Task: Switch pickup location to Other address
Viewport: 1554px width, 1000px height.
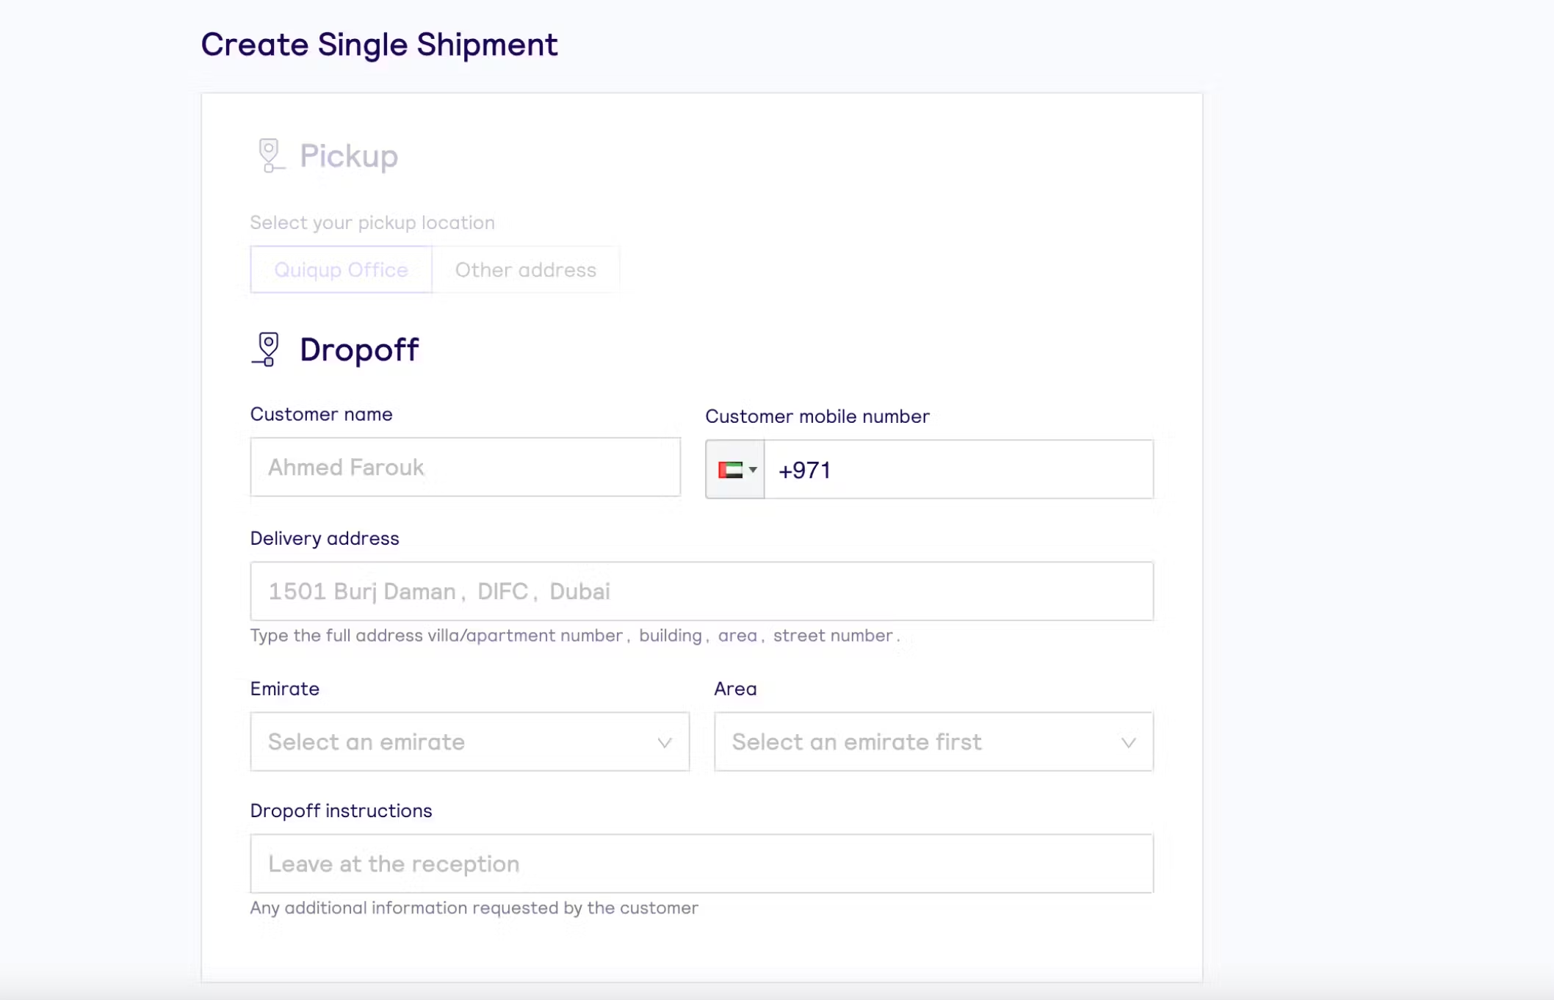Action: coord(526,270)
